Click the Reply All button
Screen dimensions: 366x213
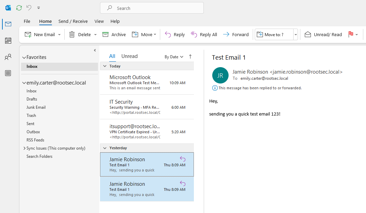click(x=204, y=35)
